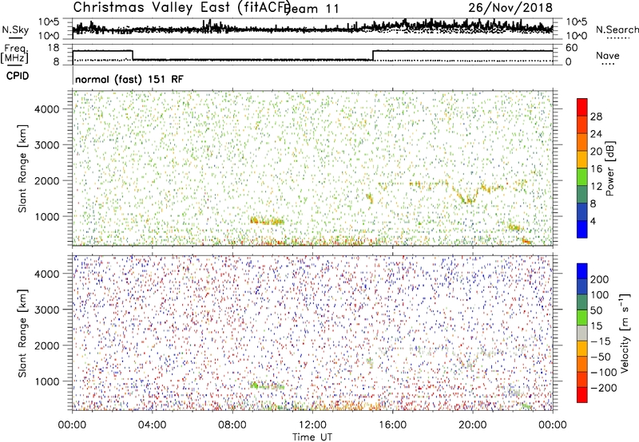Click the 'Time UT' axis title
This screenshot has height=442, width=639.
pyautogui.click(x=312, y=437)
